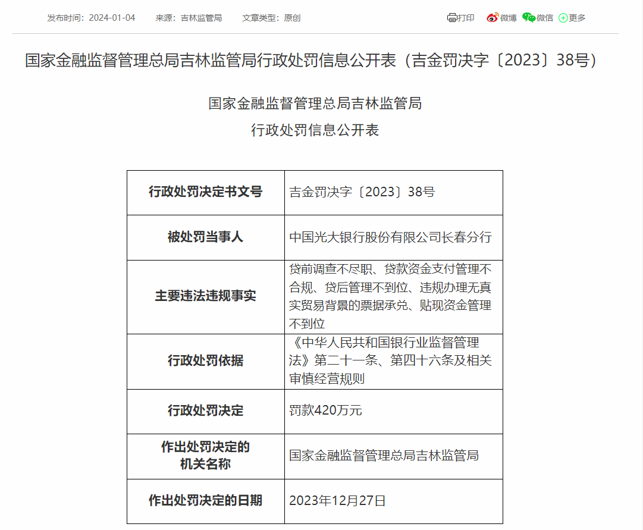The width and height of the screenshot is (643, 530).
Task: Click the 作出处罚决定的机关名称 header cell
Action: (206, 456)
